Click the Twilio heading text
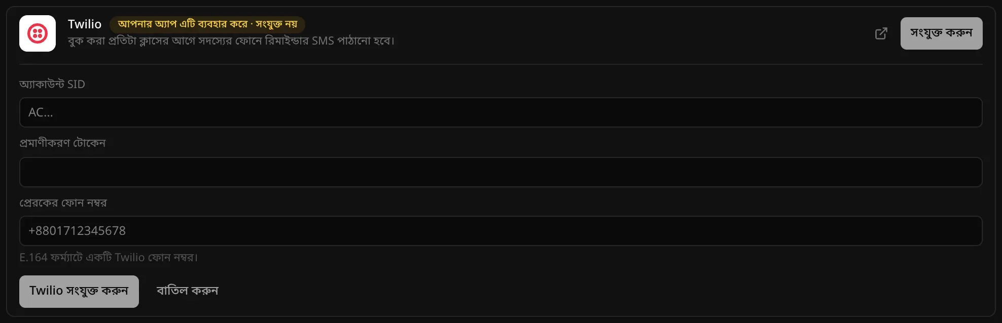 [x=85, y=24]
